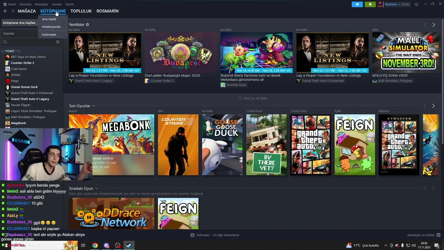
Task: Open Goose Goose Duck cover art
Action: pos(222,145)
